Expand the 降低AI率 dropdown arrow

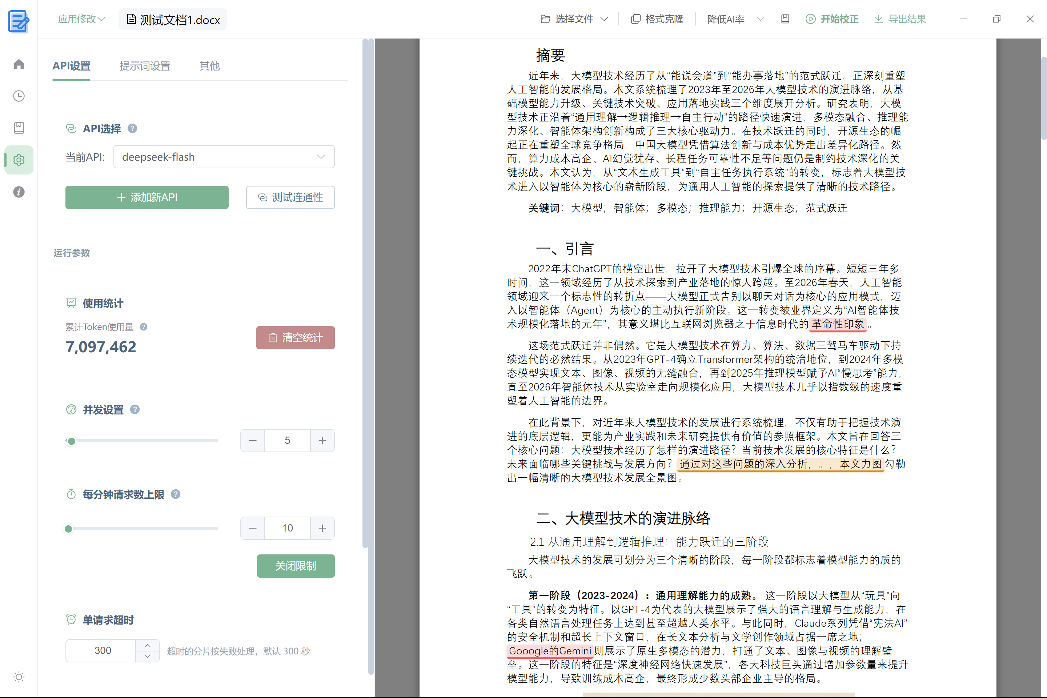click(760, 19)
